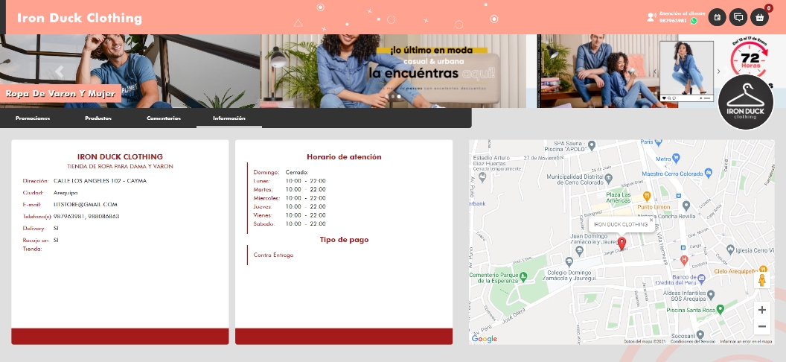Zoom in on the map
This screenshot has height=362, width=786.
pyautogui.click(x=762, y=310)
